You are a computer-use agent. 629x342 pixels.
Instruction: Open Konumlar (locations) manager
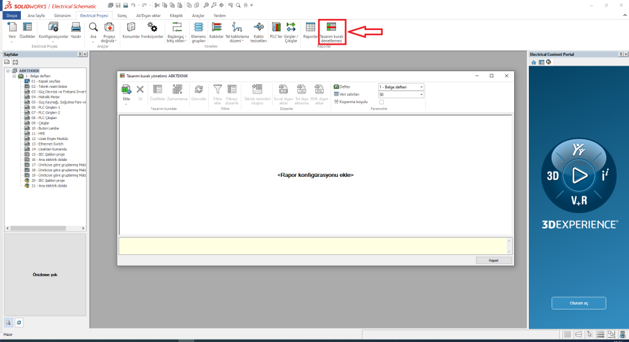(x=131, y=27)
